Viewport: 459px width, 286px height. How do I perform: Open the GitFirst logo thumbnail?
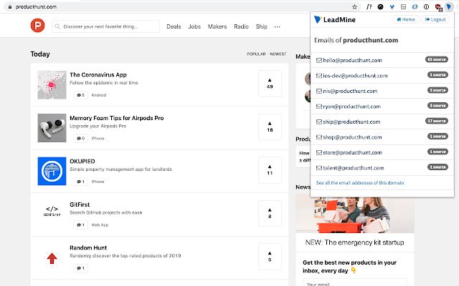[x=52, y=211]
